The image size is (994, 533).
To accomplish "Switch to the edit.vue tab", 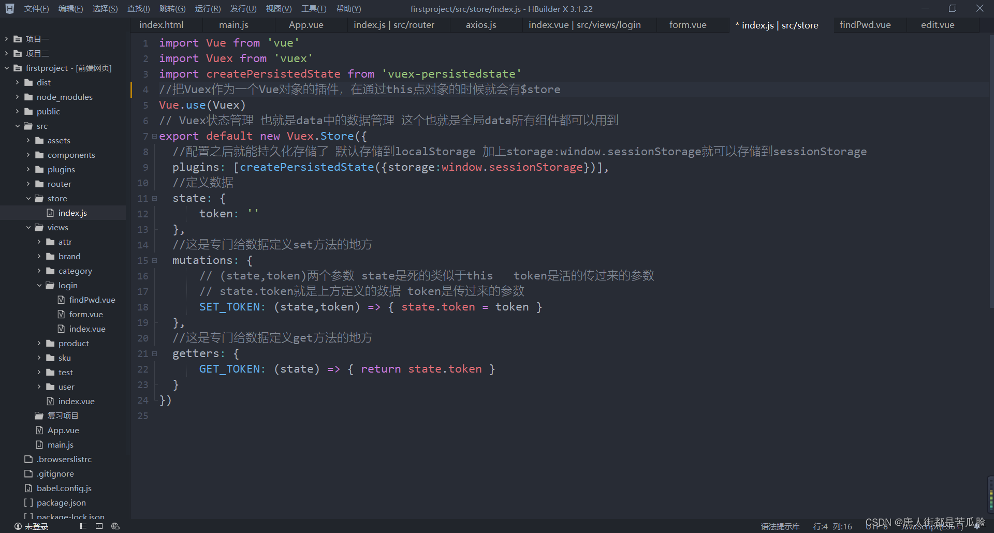I will [x=938, y=25].
